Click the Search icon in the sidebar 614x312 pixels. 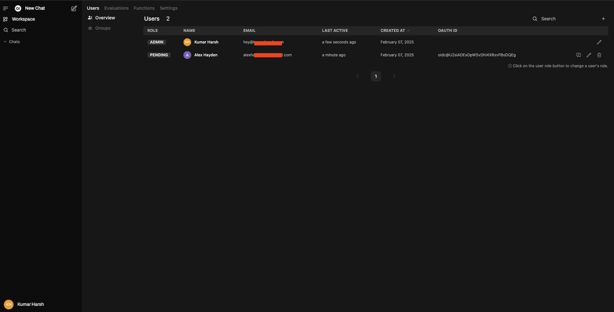pyautogui.click(x=17, y=30)
